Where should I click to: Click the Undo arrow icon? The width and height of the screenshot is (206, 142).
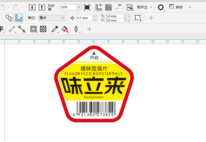[3, 7]
